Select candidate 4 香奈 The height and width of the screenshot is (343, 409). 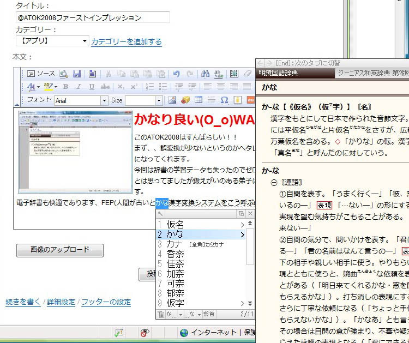click(x=201, y=254)
